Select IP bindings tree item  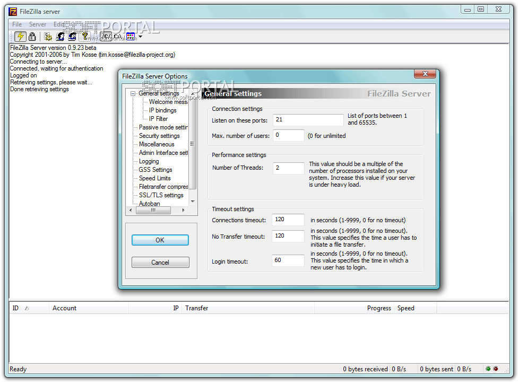(x=162, y=110)
